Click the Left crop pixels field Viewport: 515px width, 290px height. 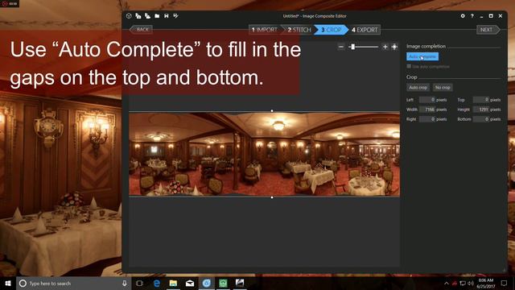click(427, 100)
